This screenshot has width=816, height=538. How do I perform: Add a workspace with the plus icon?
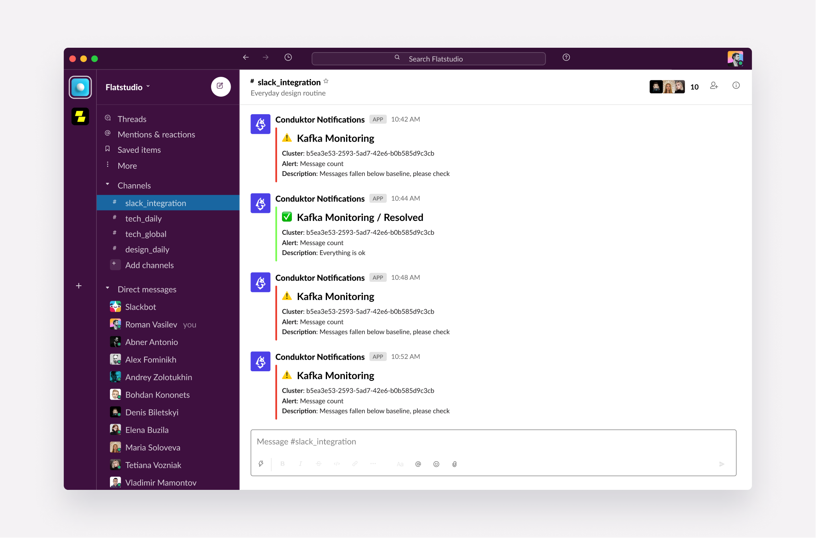click(79, 286)
